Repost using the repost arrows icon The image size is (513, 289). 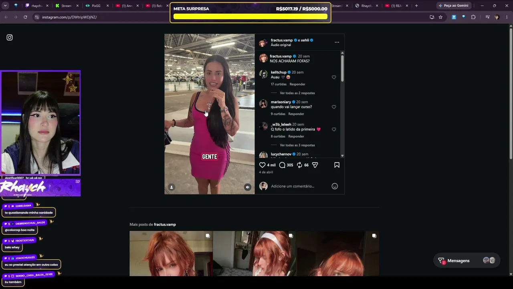(x=299, y=165)
